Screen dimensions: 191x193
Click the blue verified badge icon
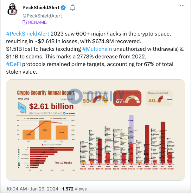pos(63,8)
